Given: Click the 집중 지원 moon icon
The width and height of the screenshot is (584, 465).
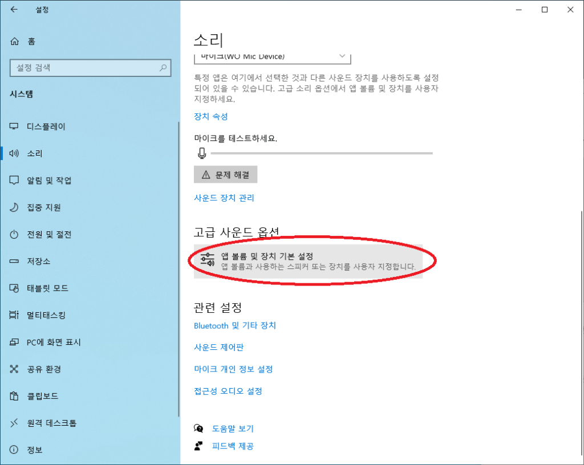Looking at the screenshot, I should pos(15,207).
